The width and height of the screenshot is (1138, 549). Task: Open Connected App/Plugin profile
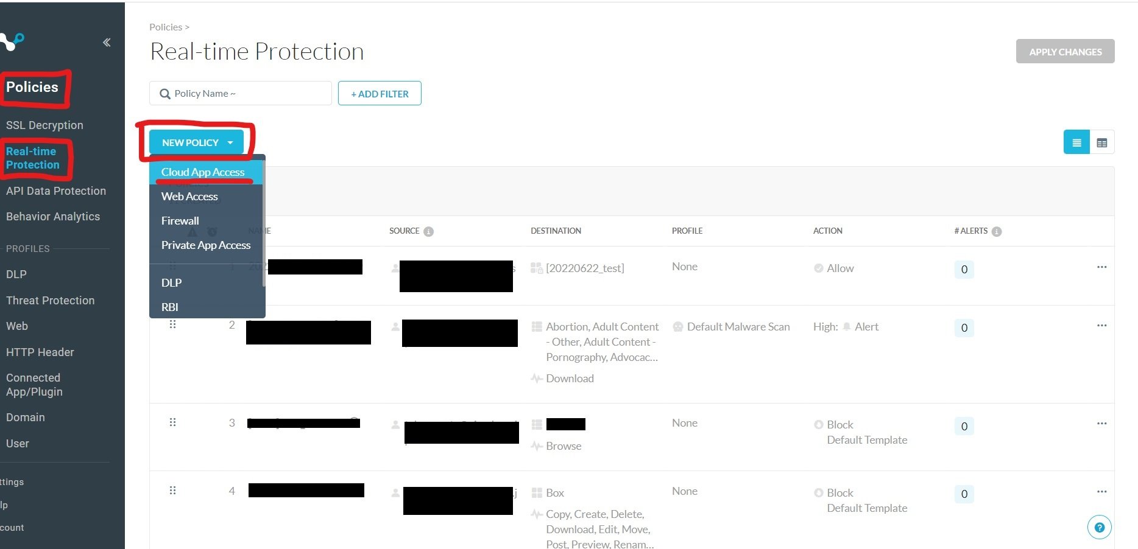tap(34, 385)
